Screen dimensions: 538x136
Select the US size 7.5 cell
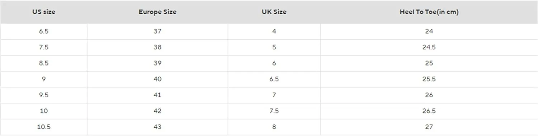coord(44,47)
